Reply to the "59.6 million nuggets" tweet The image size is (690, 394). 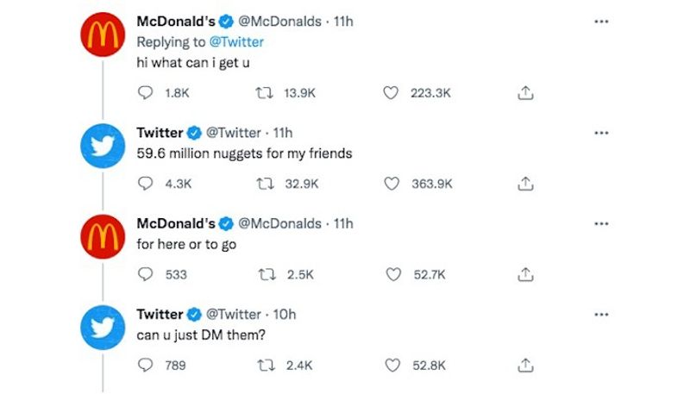tap(146, 184)
